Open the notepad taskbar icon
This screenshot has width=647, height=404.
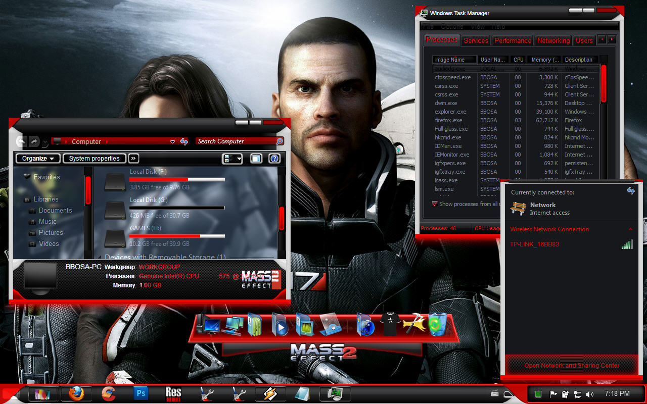pos(303,393)
